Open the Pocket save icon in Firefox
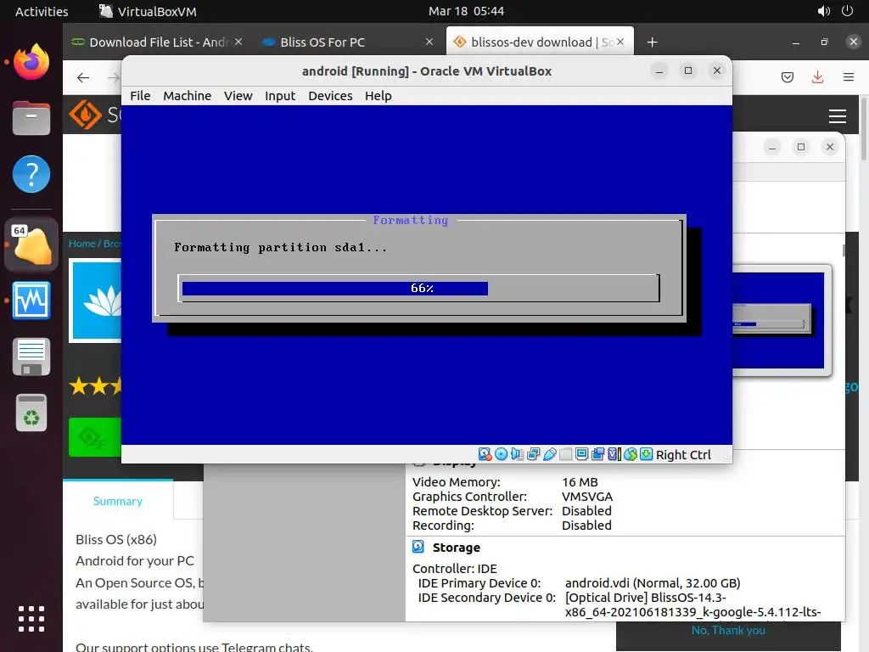Image resolution: width=869 pixels, height=652 pixels. (788, 77)
